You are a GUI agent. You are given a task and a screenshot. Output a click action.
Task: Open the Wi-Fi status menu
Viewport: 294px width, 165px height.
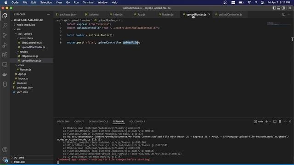point(249,2)
